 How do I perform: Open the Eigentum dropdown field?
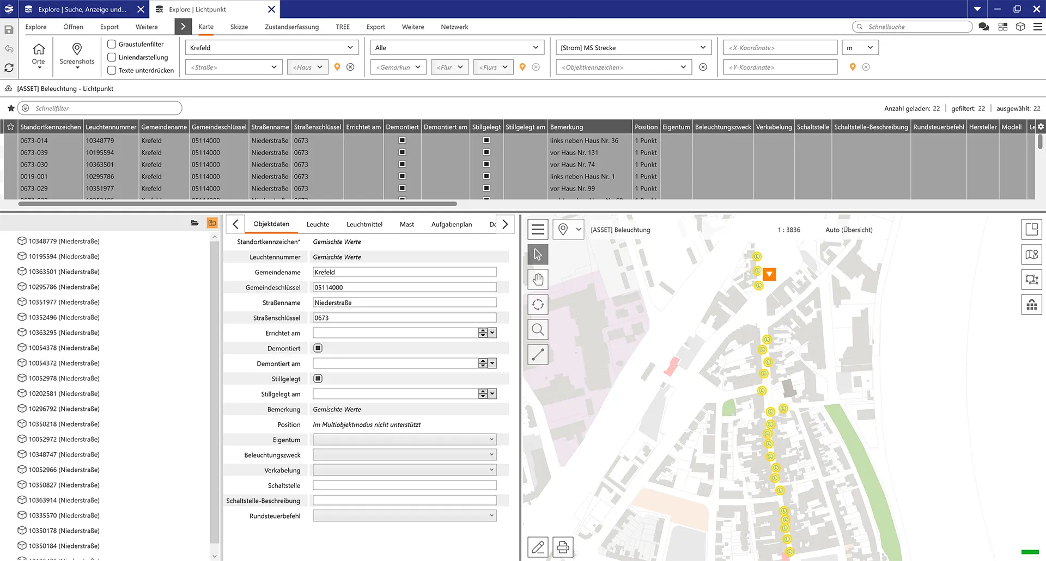[x=404, y=440]
